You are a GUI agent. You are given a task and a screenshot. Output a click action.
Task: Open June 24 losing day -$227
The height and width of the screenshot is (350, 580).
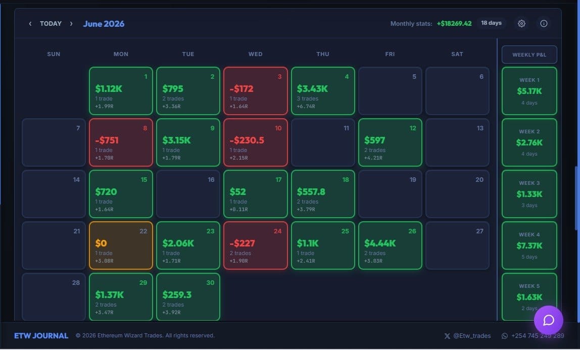(256, 245)
